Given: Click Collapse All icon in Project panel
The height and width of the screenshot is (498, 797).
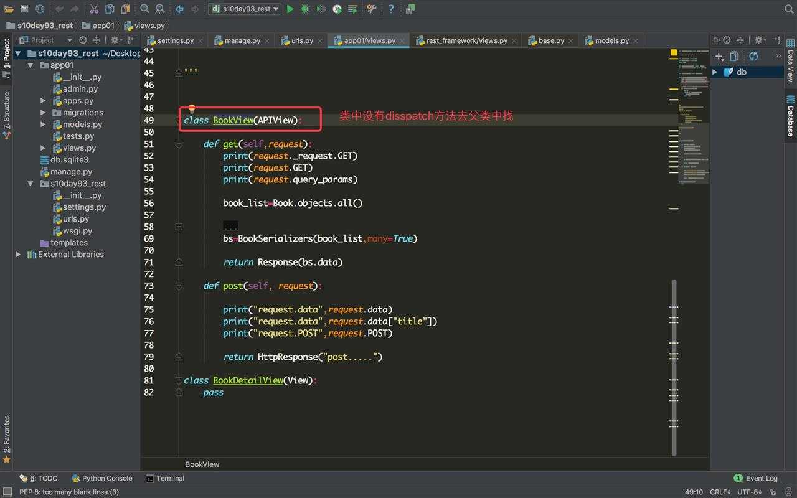Looking at the screenshot, I should click(x=96, y=40).
